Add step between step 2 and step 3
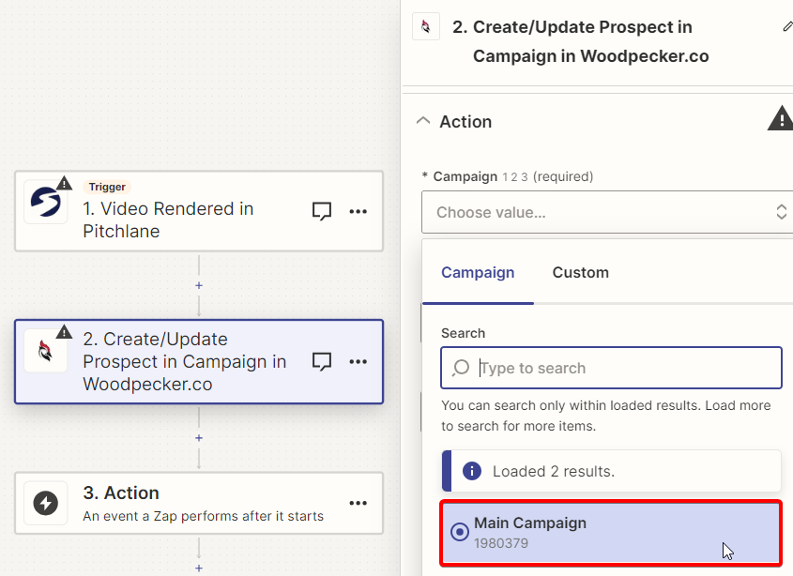This screenshot has width=793, height=576. 199,438
